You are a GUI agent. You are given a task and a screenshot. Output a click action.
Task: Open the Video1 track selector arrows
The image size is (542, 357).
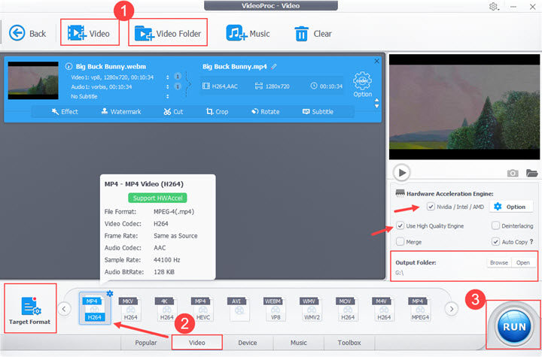pos(167,77)
